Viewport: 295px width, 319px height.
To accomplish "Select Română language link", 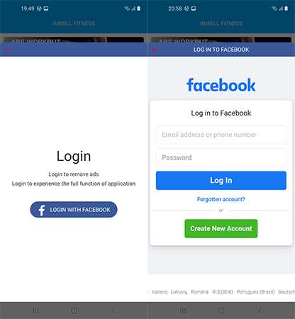I will click(199, 292).
